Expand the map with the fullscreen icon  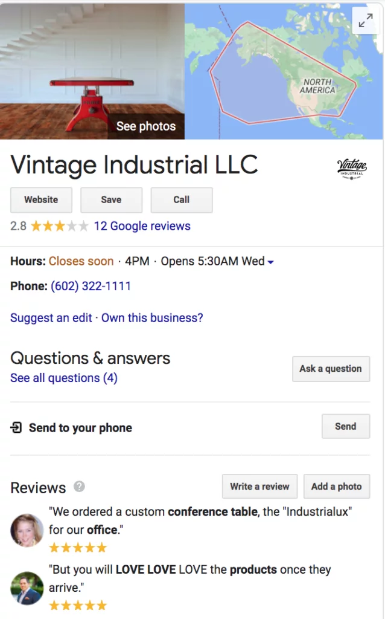pos(365,22)
